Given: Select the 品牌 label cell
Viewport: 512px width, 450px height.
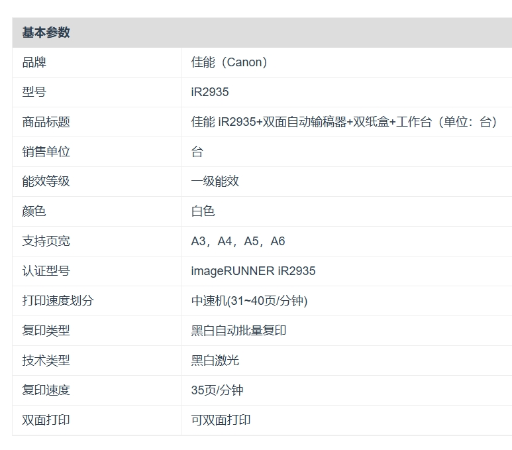Looking at the screenshot, I should [x=34, y=62].
